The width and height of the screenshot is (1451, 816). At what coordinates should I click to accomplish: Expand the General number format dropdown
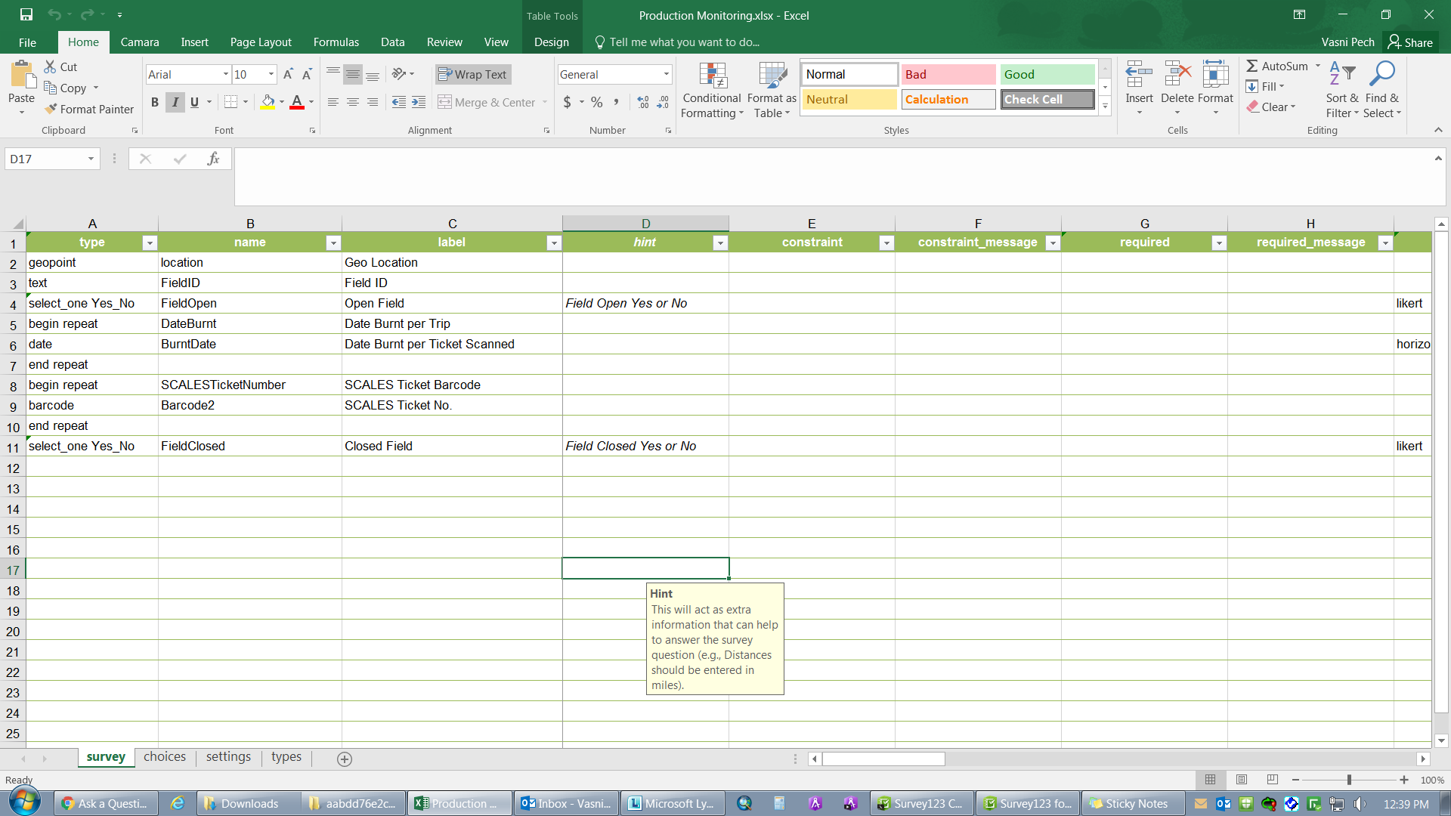point(666,74)
